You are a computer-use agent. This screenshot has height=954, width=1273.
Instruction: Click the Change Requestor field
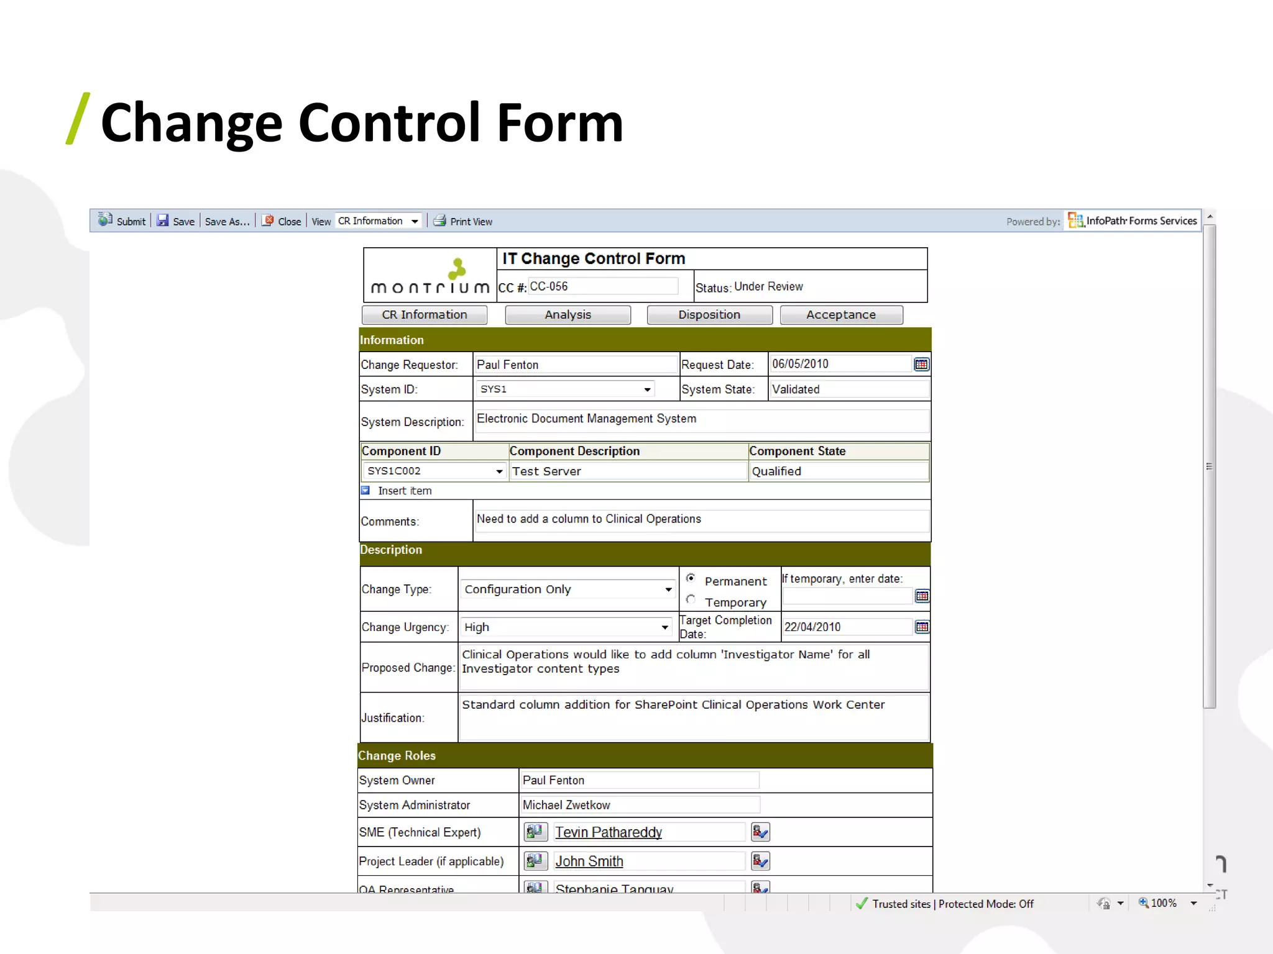click(x=576, y=365)
